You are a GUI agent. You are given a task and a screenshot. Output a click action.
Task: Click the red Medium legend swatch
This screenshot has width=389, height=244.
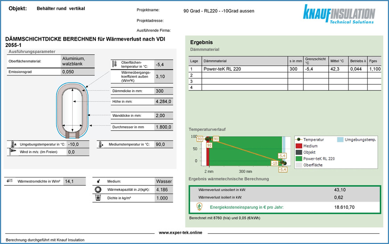(x=299, y=146)
